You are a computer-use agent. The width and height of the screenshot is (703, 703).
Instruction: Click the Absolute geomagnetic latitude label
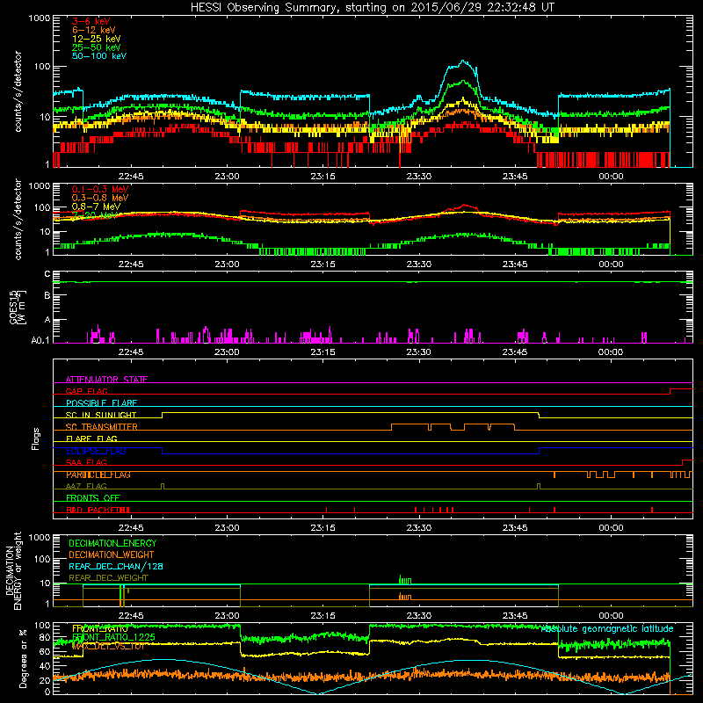607,628
